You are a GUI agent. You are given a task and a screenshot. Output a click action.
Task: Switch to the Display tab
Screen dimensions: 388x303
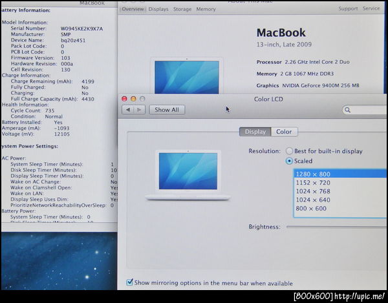tap(255, 132)
